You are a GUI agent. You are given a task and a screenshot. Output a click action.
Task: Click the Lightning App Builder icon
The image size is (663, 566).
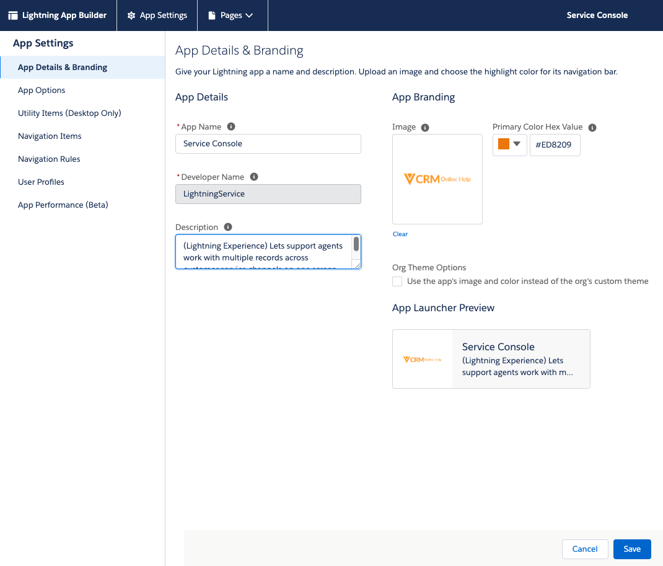click(x=12, y=15)
